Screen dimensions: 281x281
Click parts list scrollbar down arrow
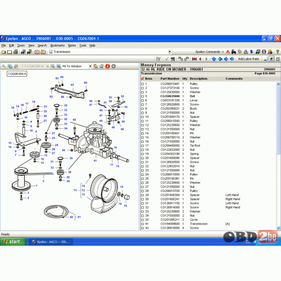coord(278,228)
